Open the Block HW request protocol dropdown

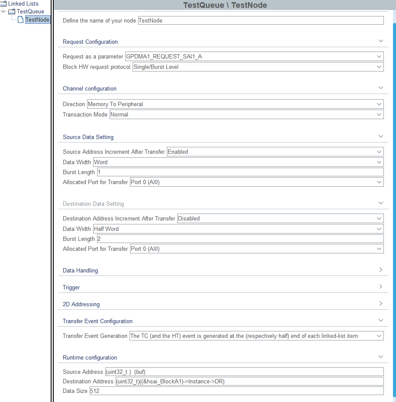tap(258, 67)
